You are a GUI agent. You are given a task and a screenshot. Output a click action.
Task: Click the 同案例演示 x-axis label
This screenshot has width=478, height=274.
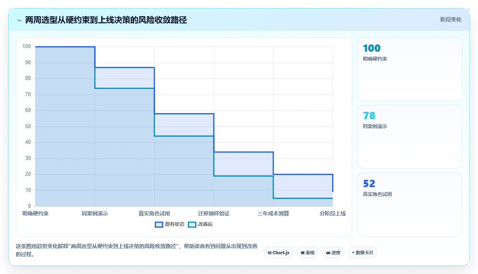tap(95, 213)
